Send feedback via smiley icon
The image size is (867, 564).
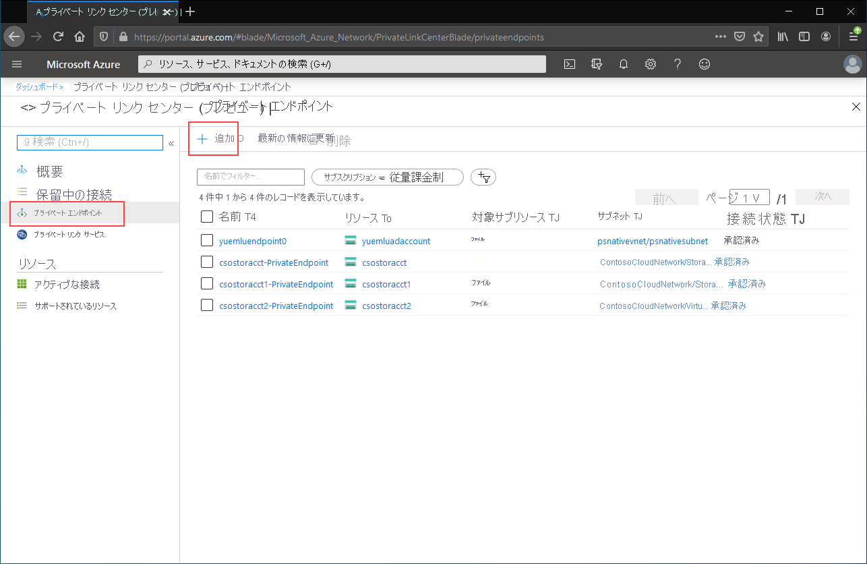705,64
